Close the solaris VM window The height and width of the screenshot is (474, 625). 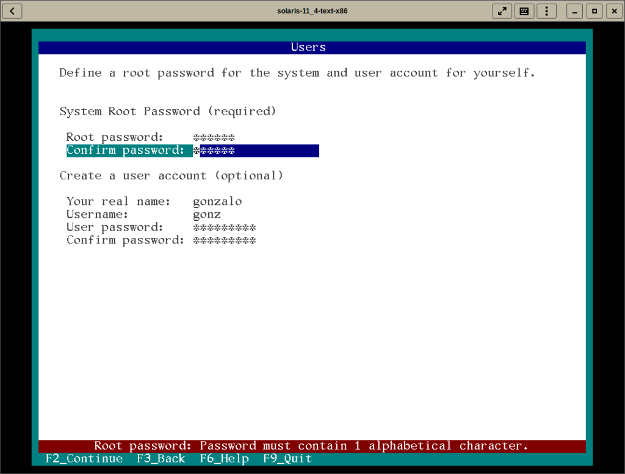[614, 11]
